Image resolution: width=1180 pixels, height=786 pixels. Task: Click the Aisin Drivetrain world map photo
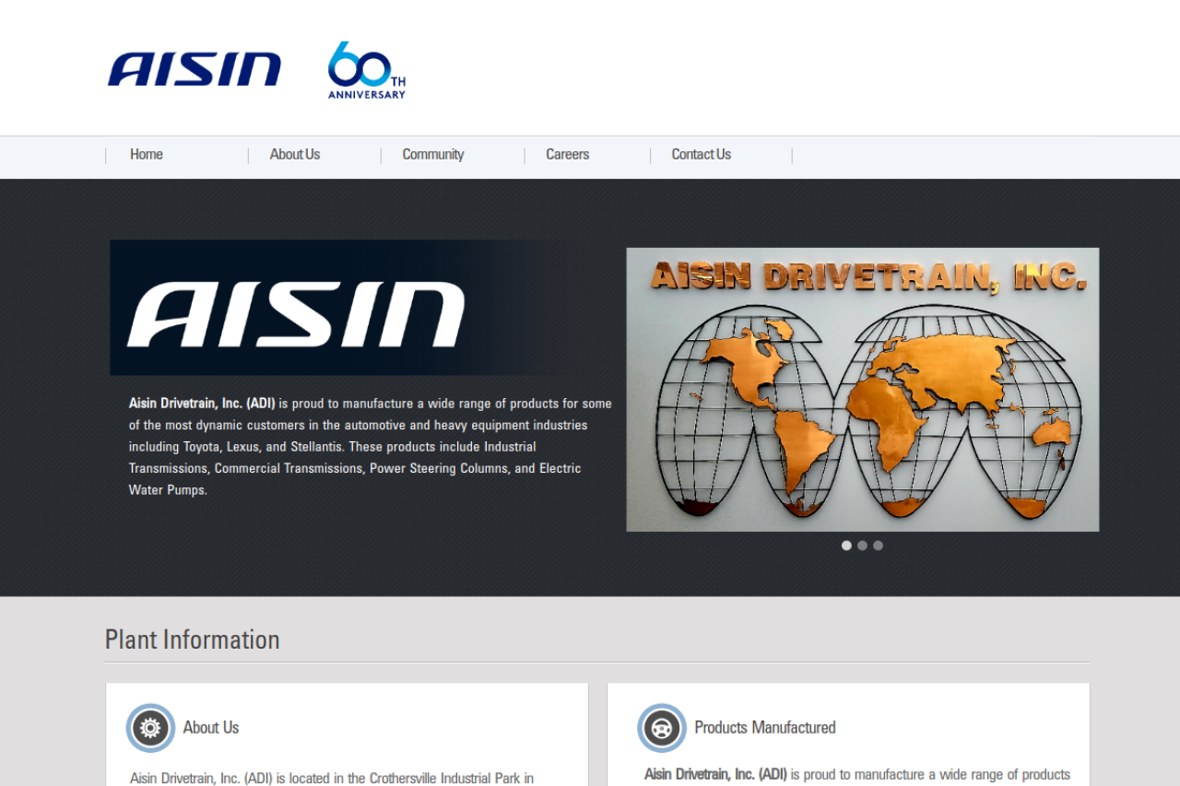coord(863,390)
